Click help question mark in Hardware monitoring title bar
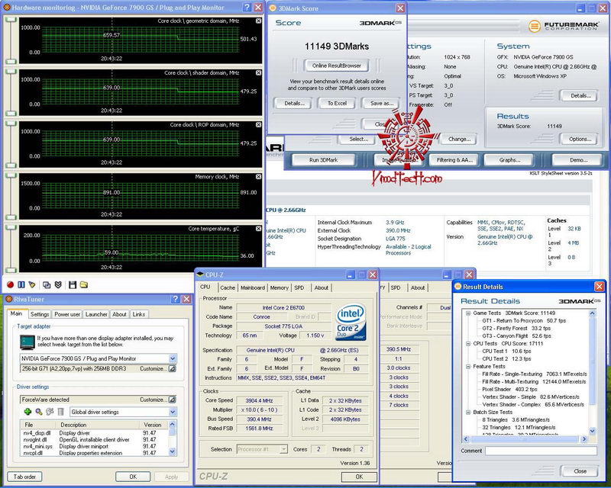 [247, 8]
